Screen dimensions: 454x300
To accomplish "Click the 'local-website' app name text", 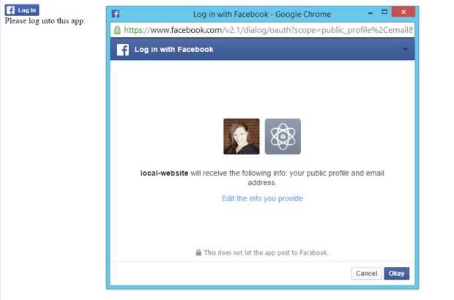I will [x=164, y=173].
